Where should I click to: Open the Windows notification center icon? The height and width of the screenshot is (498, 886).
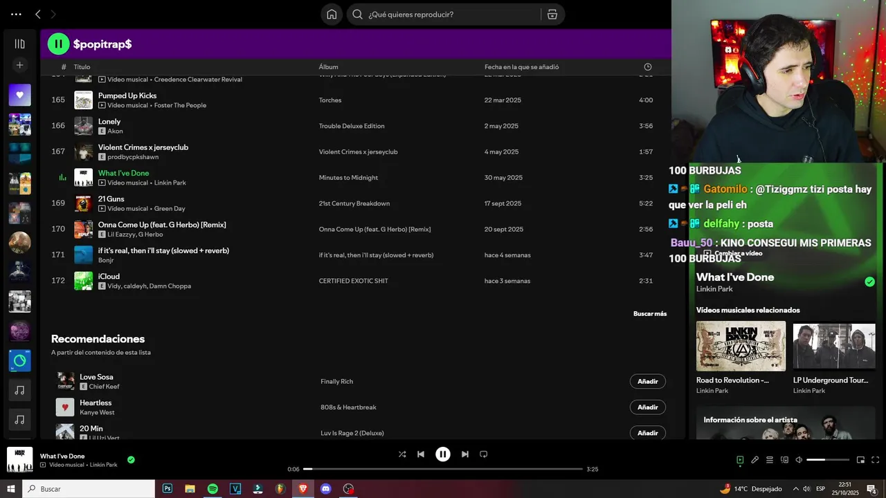click(872, 488)
